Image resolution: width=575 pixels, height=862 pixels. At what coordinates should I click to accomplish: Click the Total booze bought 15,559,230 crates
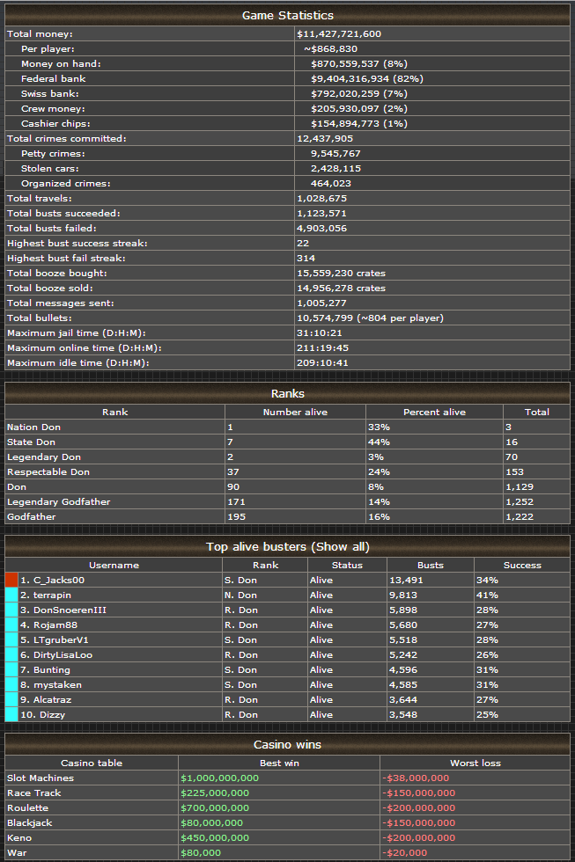(341, 273)
